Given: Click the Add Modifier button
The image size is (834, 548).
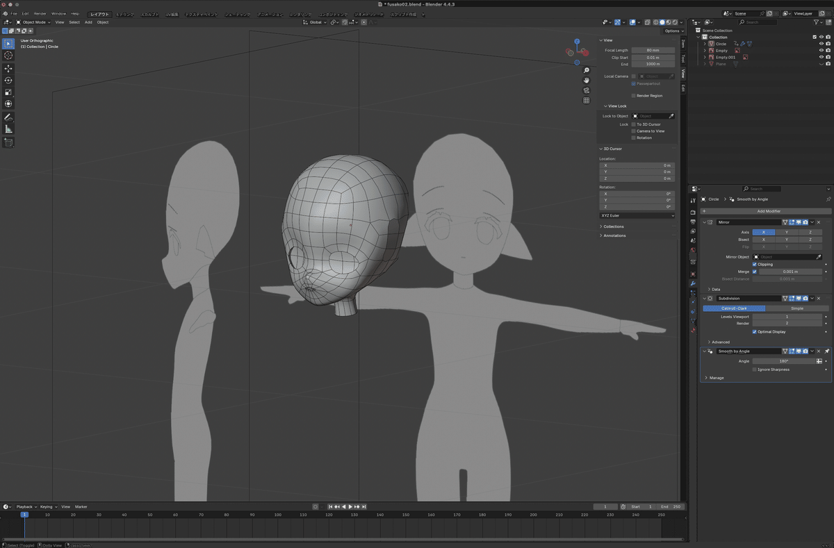Looking at the screenshot, I should coord(768,211).
